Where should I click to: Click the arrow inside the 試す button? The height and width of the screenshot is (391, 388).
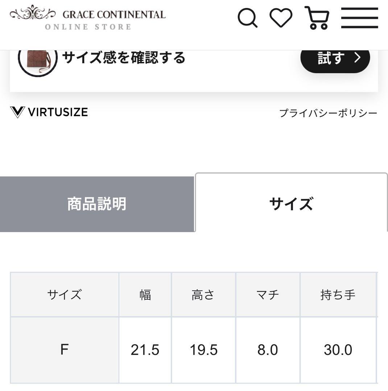pyautogui.click(x=357, y=58)
